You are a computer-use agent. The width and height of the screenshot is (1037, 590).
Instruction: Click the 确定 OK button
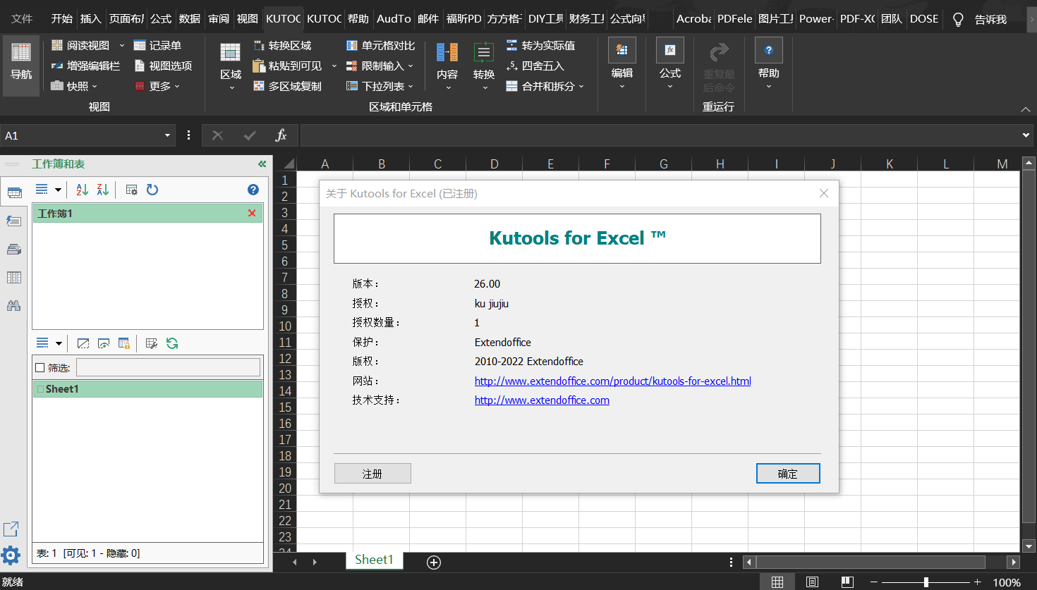click(x=788, y=474)
